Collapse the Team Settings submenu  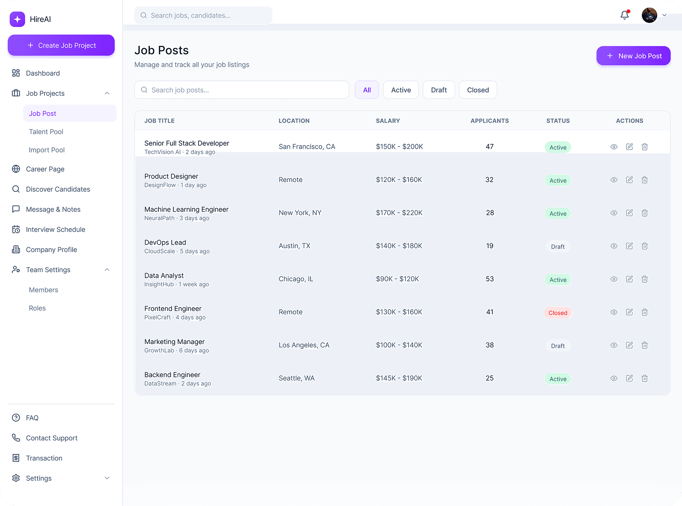click(107, 270)
